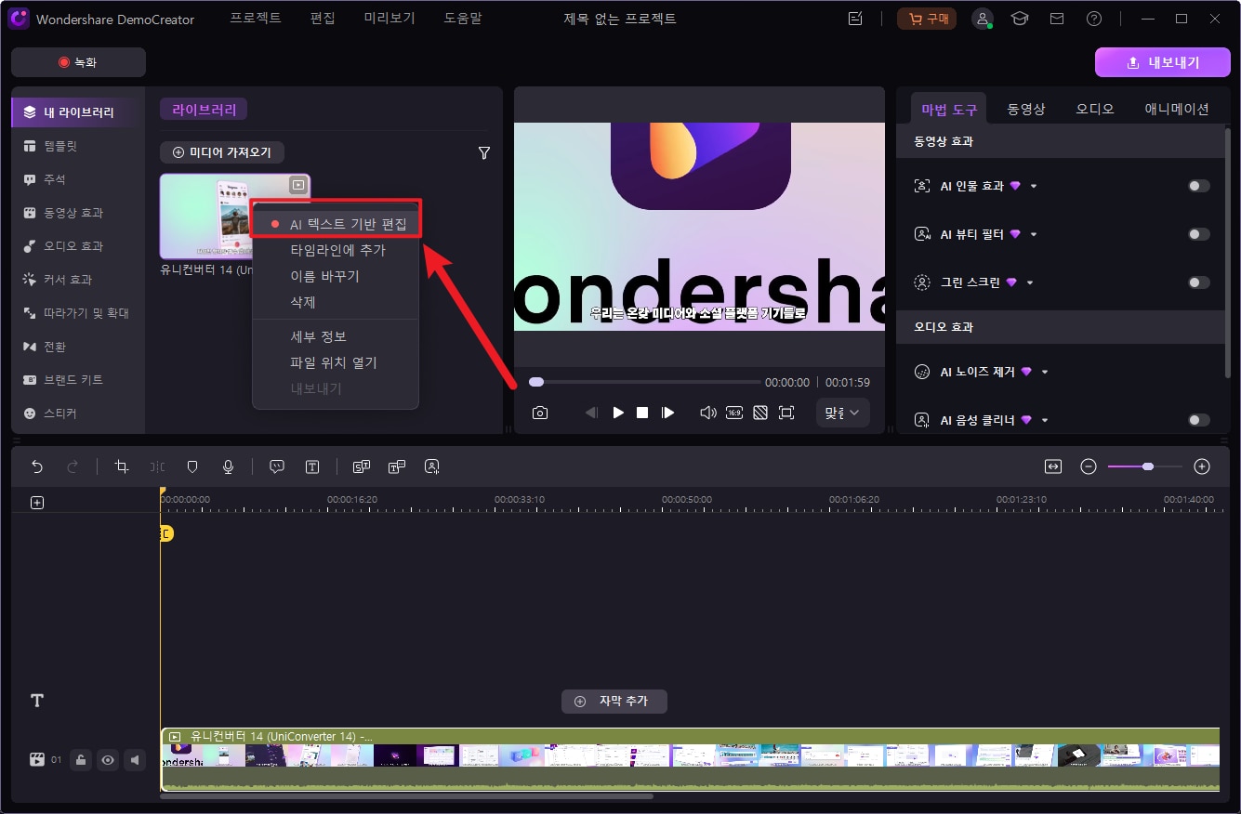Lock track 01 with the padlock

click(x=82, y=760)
